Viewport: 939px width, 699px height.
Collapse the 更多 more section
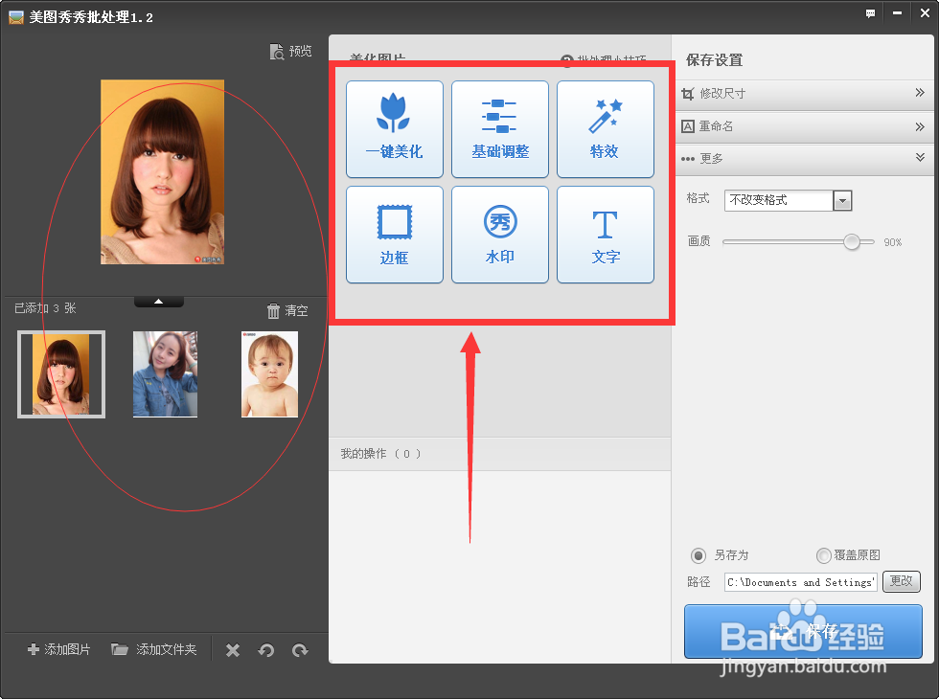pyautogui.click(x=804, y=159)
